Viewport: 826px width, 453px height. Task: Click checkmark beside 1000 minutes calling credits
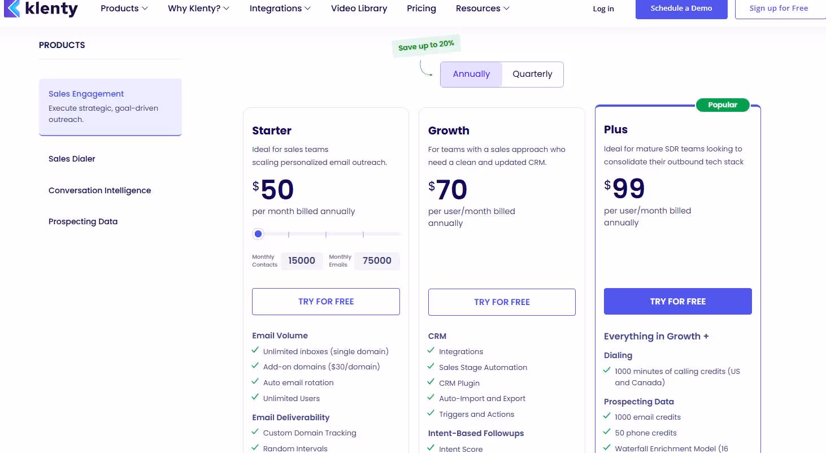pyautogui.click(x=607, y=371)
